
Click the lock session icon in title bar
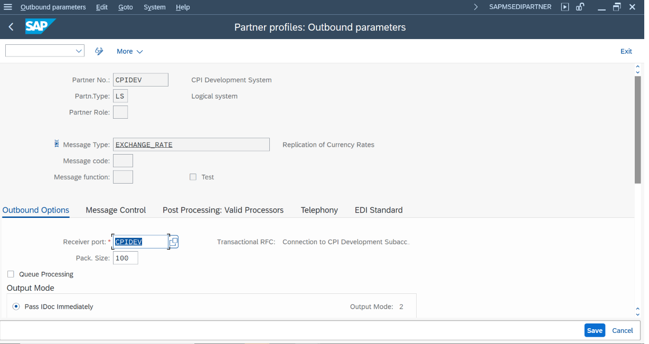click(x=580, y=7)
